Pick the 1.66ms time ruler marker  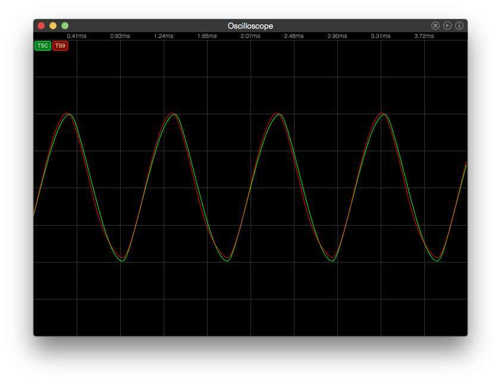click(x=207, y=36)
